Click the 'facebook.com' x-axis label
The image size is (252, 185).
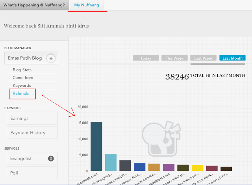point(87,179)
